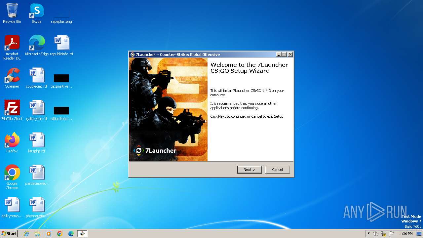Screen dimensions: 423x238
Task: Show hidden system tray icons
Action: tap(369, 234)
